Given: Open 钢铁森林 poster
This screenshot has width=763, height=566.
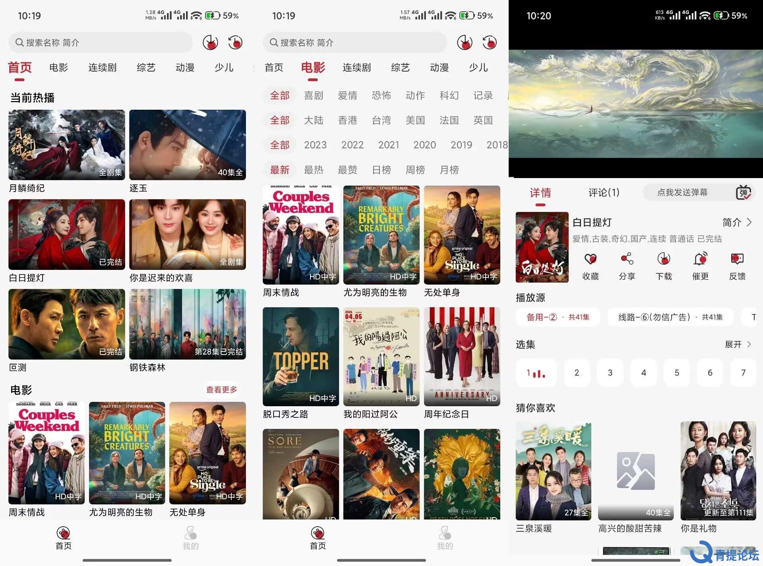Looking at the screenshot, I should (188, 324).
